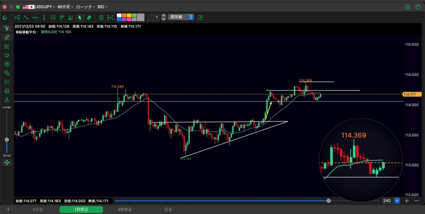
Task: Open the print icon in left sidebar
Action: [7, 91]
